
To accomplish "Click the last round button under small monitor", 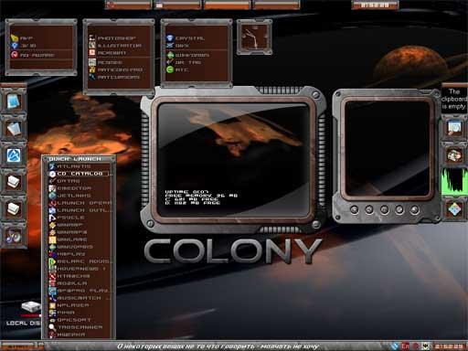I will tap(414, 209).
